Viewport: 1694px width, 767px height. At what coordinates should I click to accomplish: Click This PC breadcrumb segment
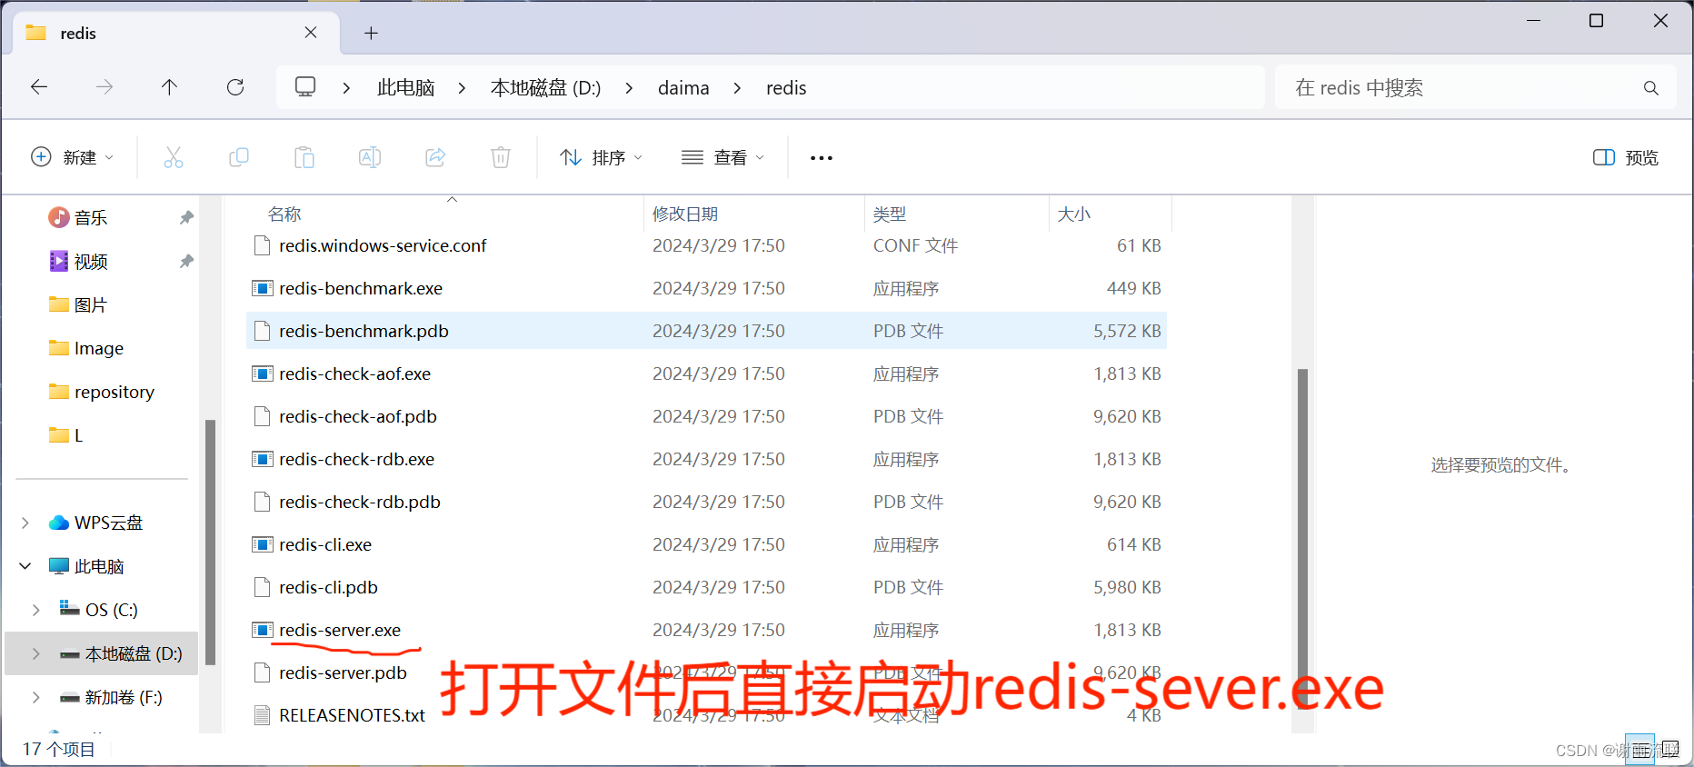point(405,88)
